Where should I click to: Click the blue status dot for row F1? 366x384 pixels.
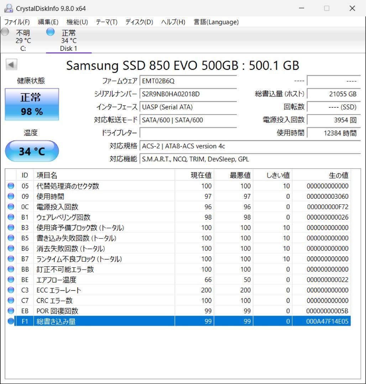click(x=11, y=321)
